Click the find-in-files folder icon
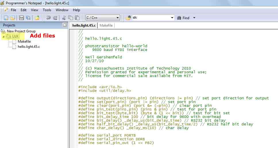Screen dimensions: 278x148 tap(128, 18)
